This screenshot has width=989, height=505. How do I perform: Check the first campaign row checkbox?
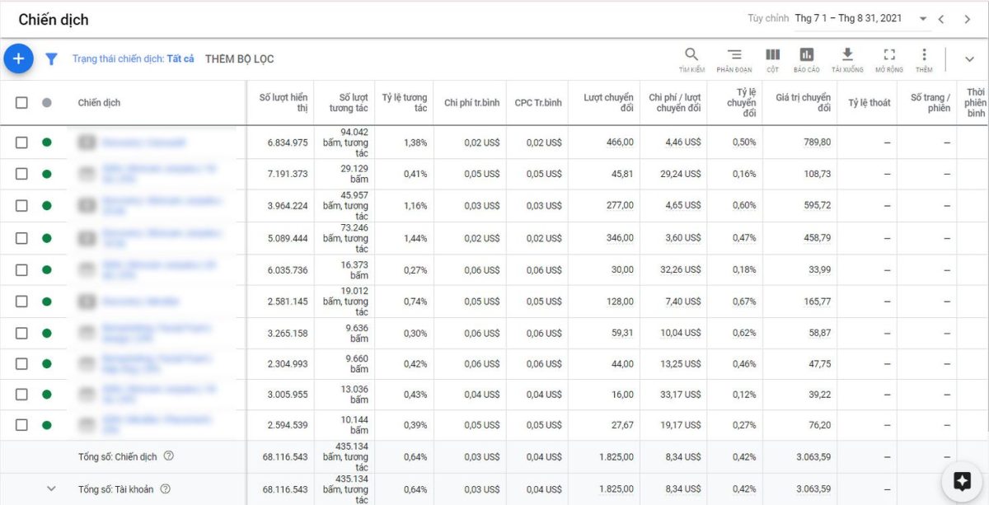click(x=21, y=143)
